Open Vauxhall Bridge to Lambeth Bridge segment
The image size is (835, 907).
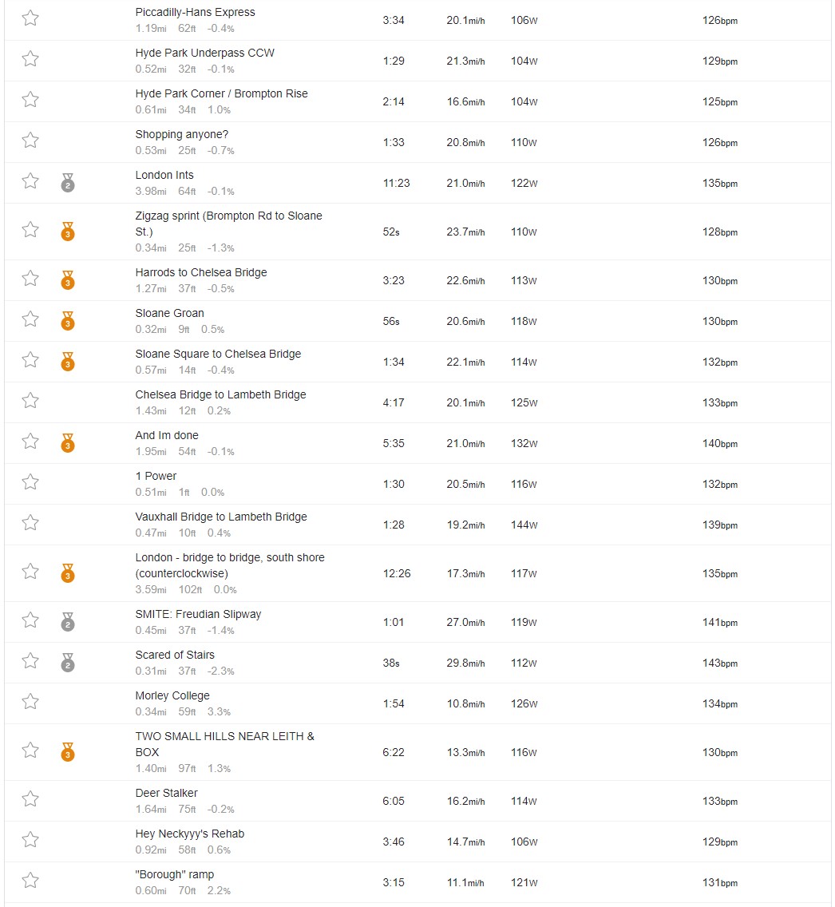221,517
